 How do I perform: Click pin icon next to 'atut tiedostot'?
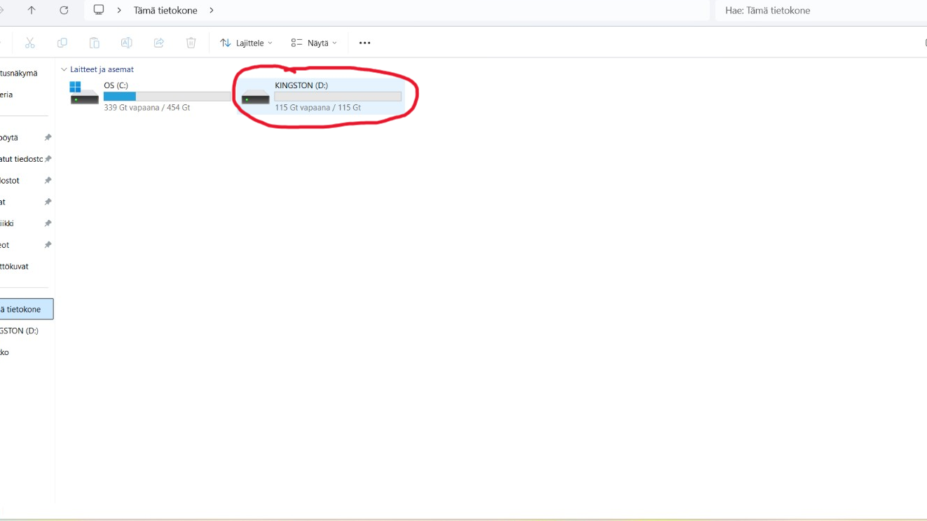[48, 159]
